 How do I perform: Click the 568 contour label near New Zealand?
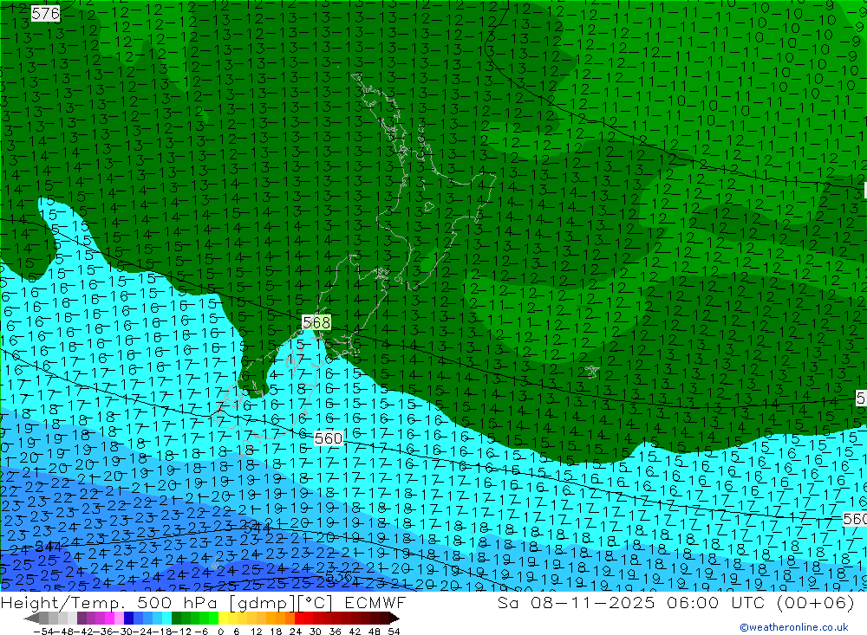pyautogui.click(x=316, y=322)
